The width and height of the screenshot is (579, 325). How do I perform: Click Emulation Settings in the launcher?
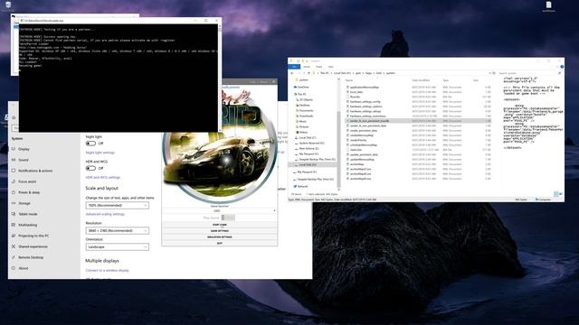(x=220, y=237)
